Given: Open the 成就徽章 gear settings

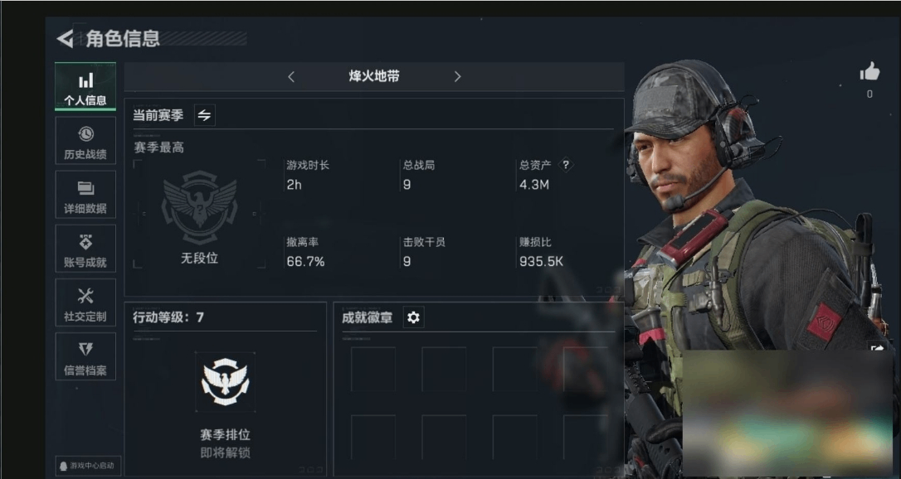Looking at the screenshot, I should tap(413, 317).
